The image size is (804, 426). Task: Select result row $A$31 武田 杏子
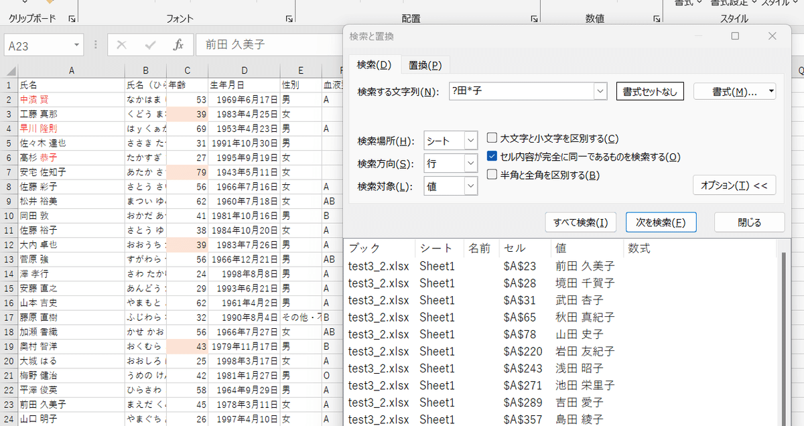tap(561, 300)
